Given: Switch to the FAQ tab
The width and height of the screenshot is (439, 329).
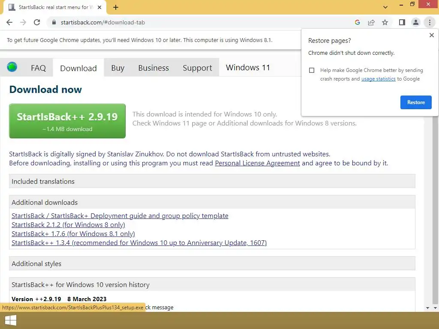Looking at the screenshot, I should (x=38, y=68).
